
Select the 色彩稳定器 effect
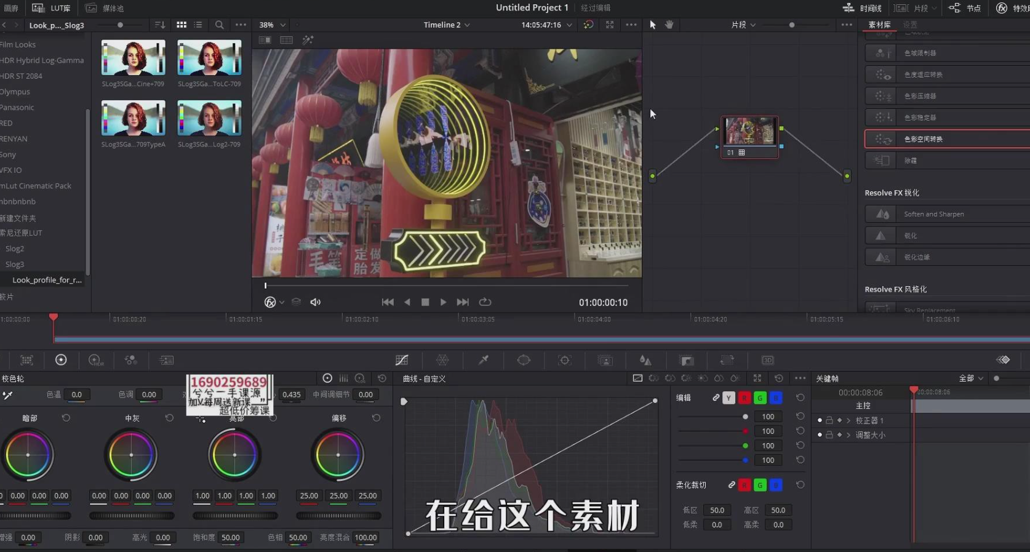click(948, 118)
